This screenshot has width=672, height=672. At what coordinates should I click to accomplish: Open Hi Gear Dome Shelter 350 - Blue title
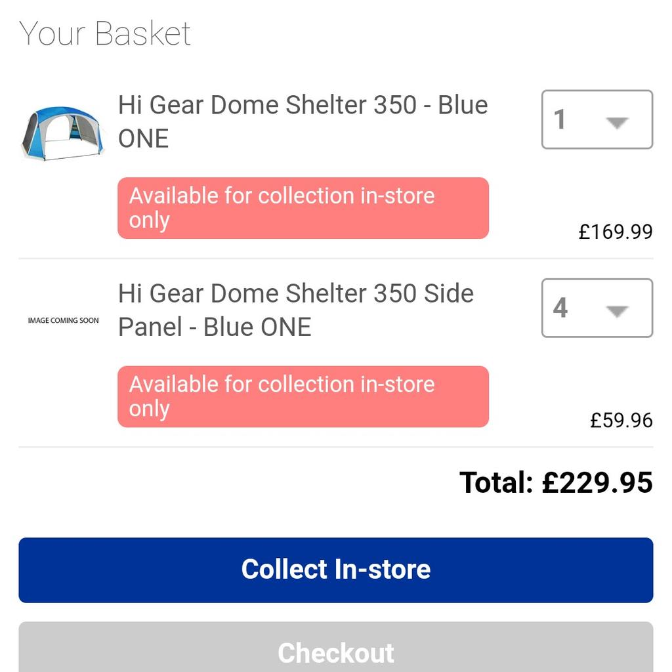pos(303,121)
